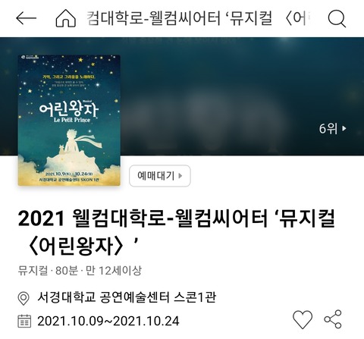Expand the triangle arrow next to 6위
Viewport: 364px width, 339px height.
coord(344,128)
